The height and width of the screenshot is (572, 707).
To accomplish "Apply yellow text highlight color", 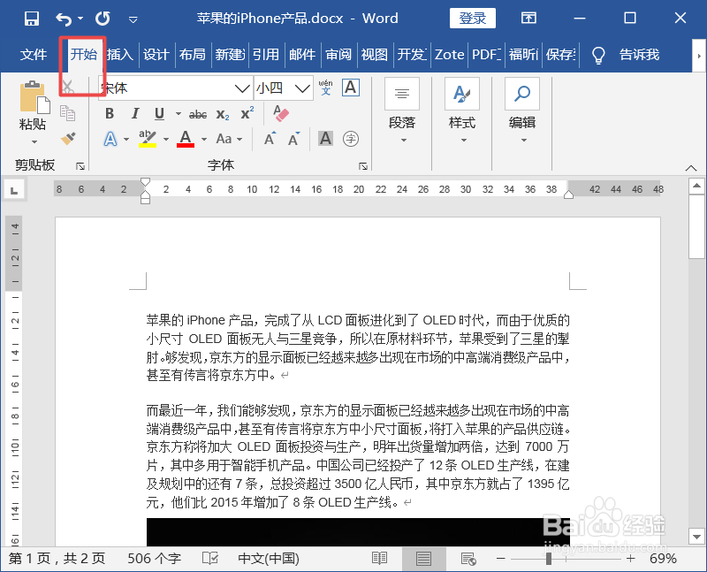I will [x=147, y=138].
